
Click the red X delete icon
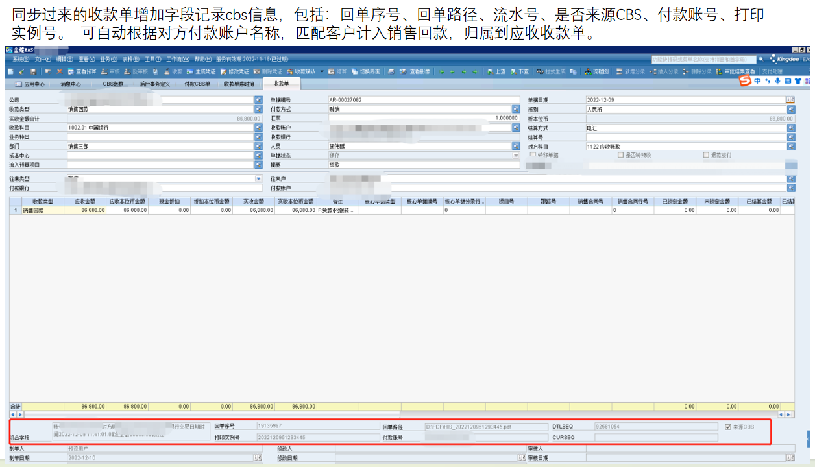pos(60,71)
